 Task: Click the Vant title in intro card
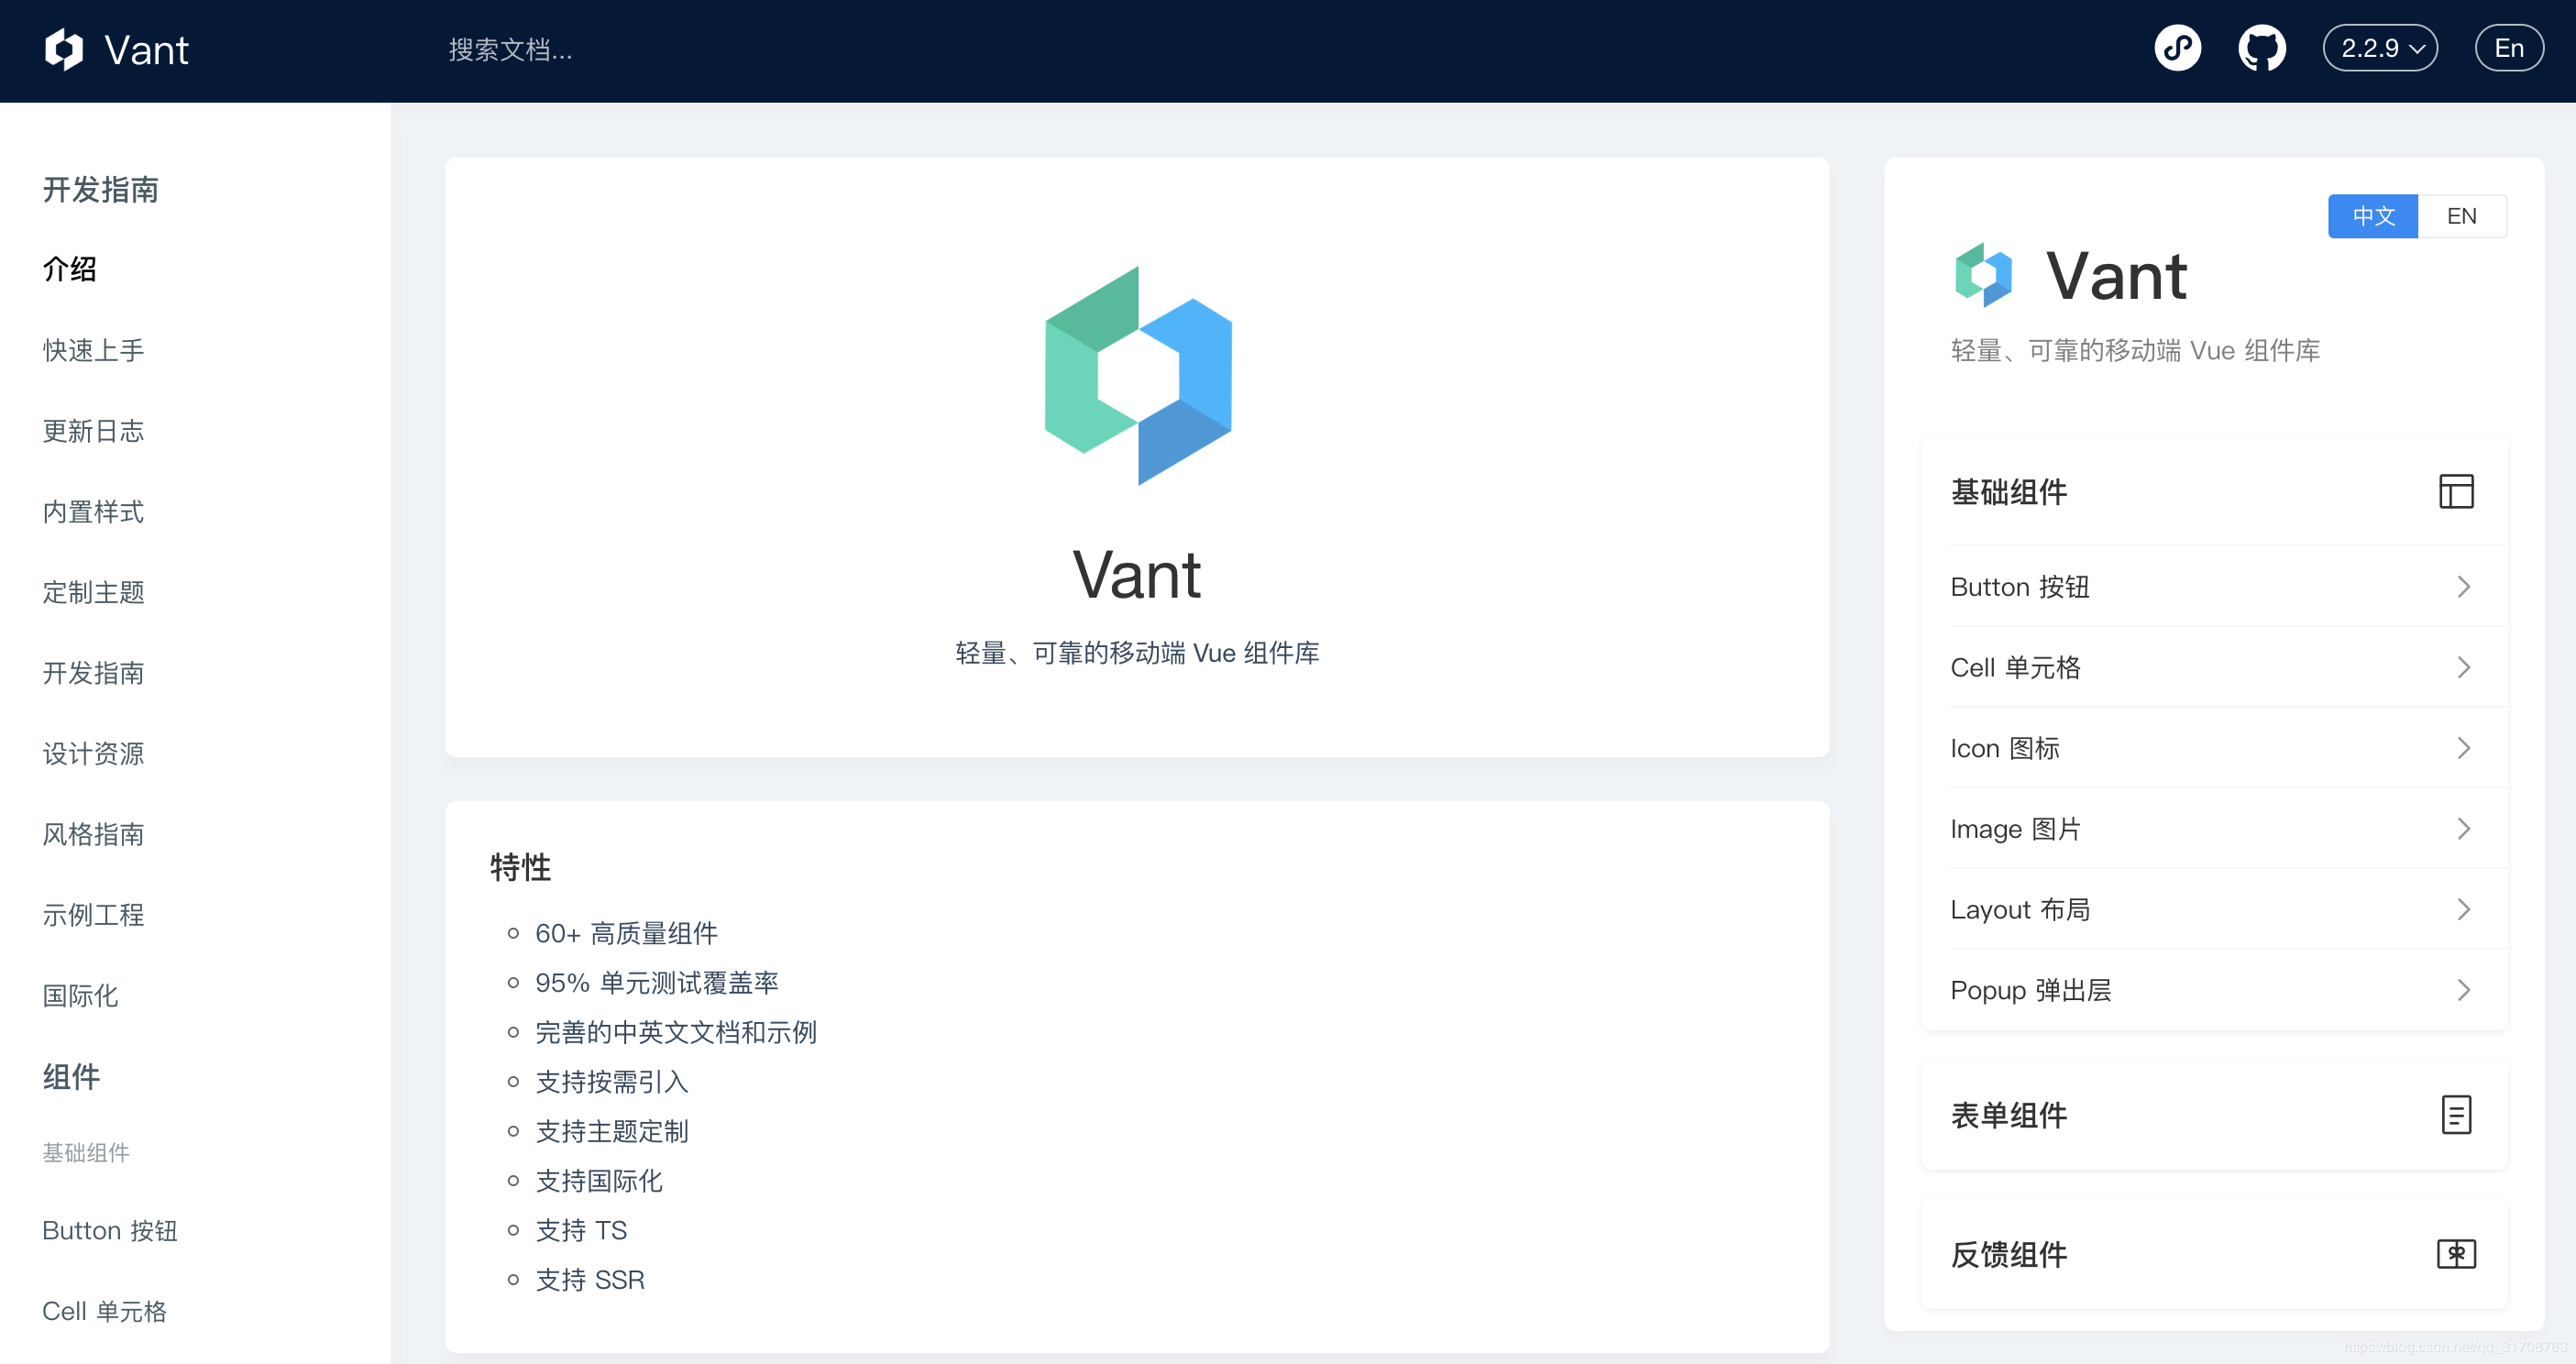[x=1137, y=576]
